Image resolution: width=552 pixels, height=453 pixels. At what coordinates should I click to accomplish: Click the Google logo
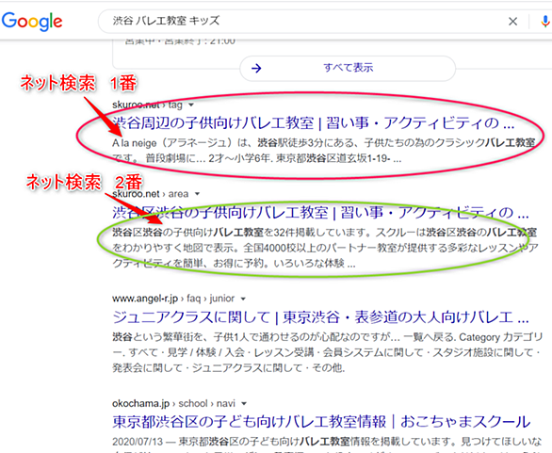(32, 21)
